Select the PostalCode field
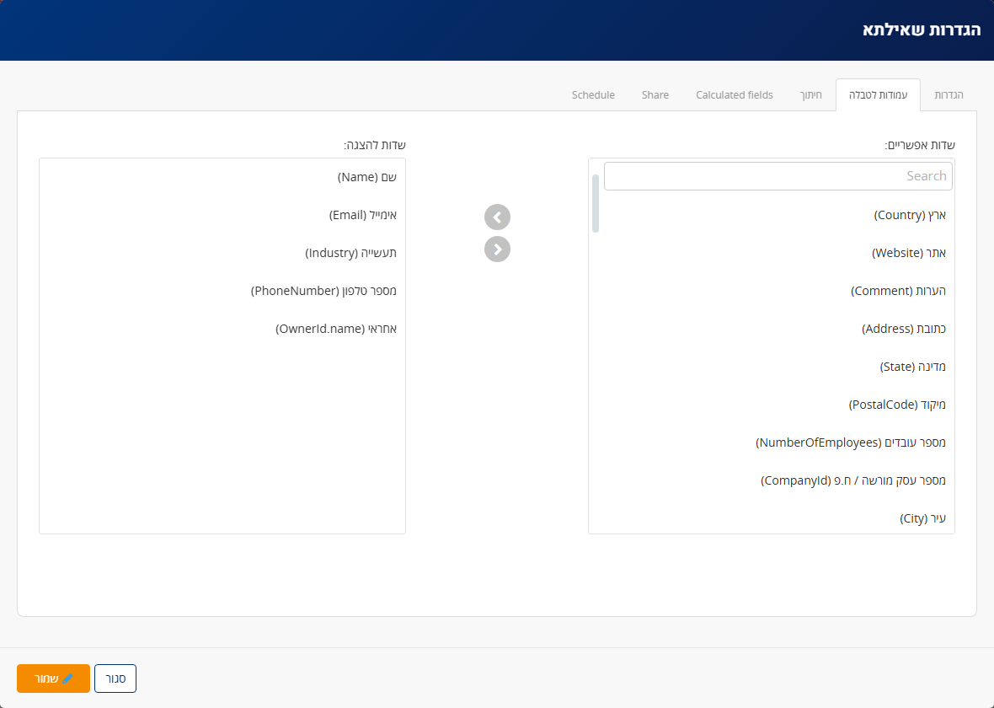This screenshot has width=994, height=708. point(772,405)
